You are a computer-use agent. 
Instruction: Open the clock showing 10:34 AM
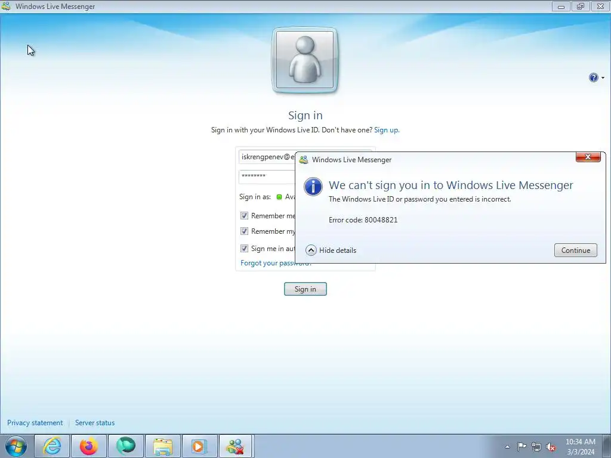[580, 447]
